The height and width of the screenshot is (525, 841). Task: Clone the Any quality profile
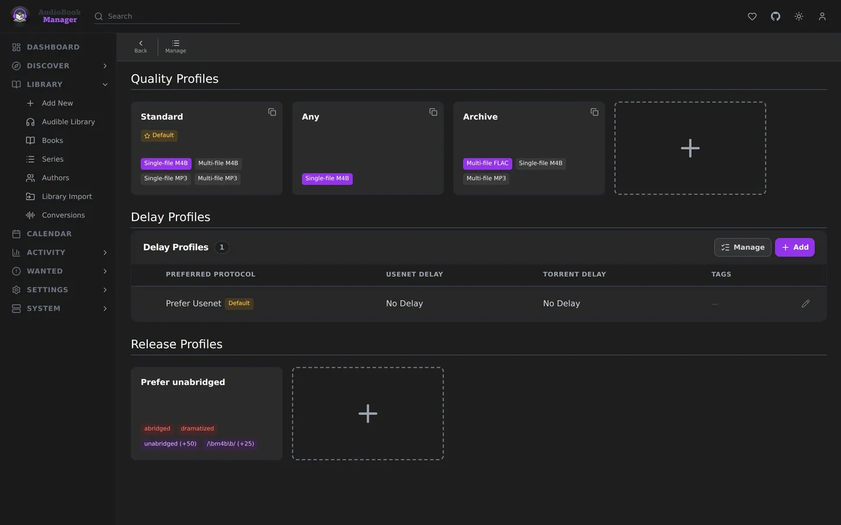tap(433, 112)
